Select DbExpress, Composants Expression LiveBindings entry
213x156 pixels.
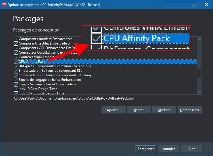(x=55, y=66)
